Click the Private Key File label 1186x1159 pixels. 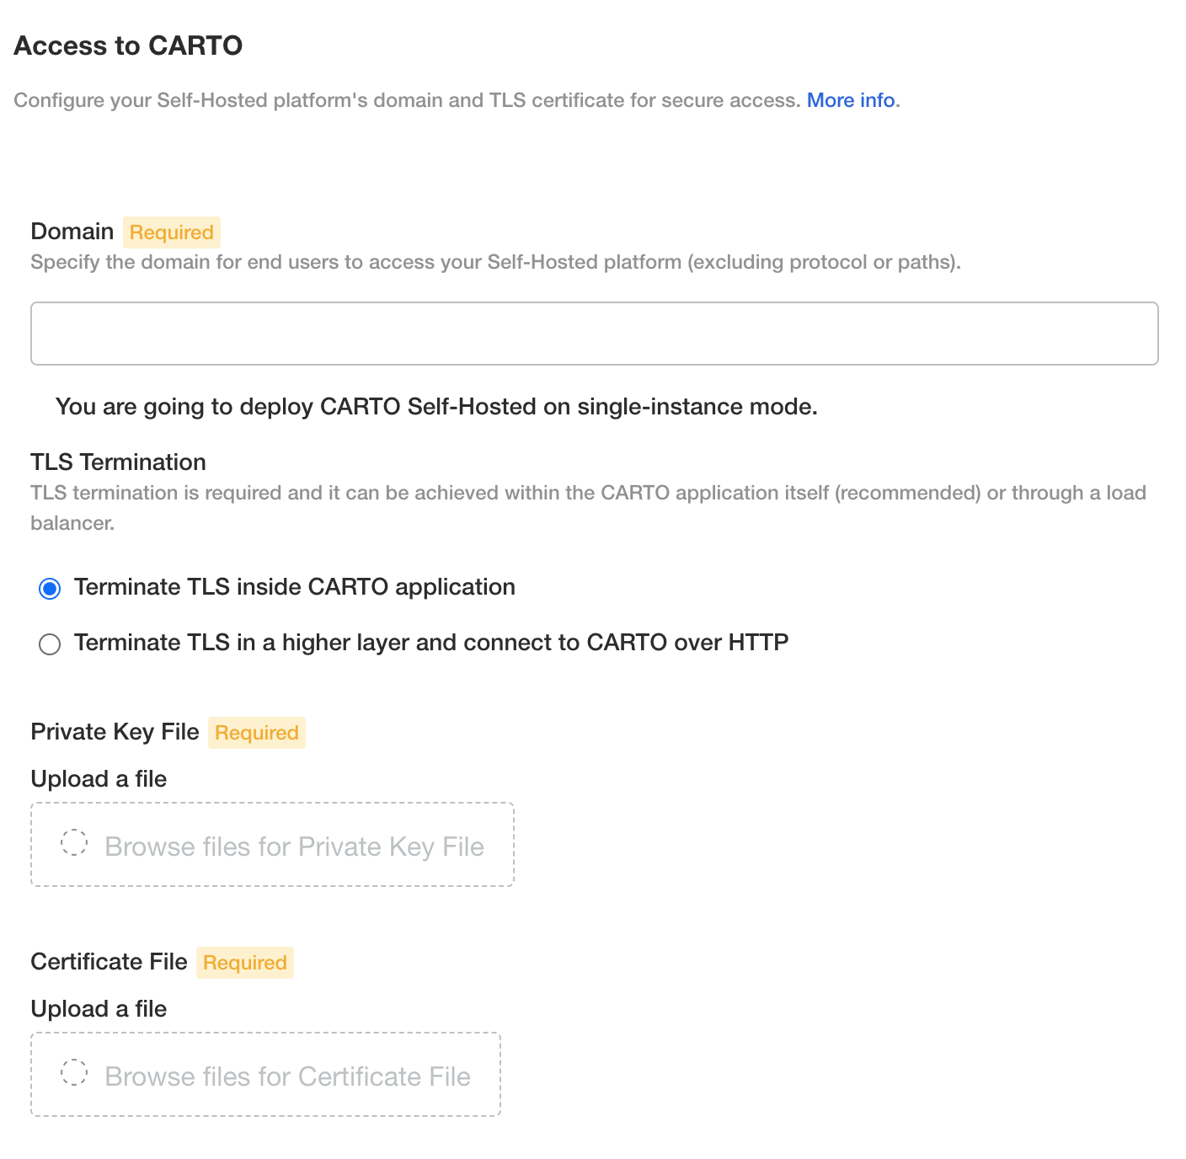[115, 732]
